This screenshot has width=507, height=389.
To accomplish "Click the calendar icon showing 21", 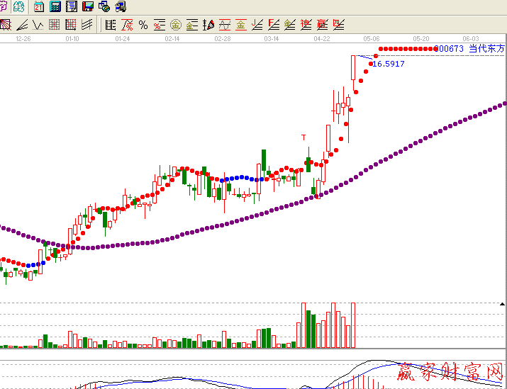I will pyautogui.click(x=38, y=7).
